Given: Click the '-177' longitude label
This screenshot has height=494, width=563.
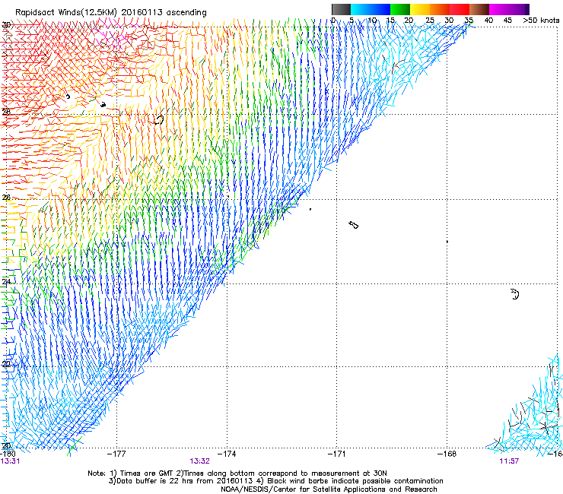Looking at the screenshot, I should [116, 454].
